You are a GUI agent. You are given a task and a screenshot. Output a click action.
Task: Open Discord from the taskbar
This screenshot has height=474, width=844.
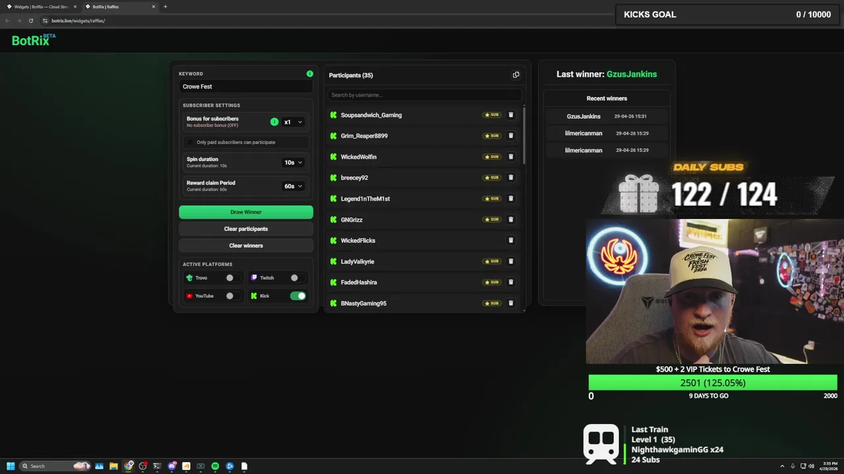click(x=171, y=466)
